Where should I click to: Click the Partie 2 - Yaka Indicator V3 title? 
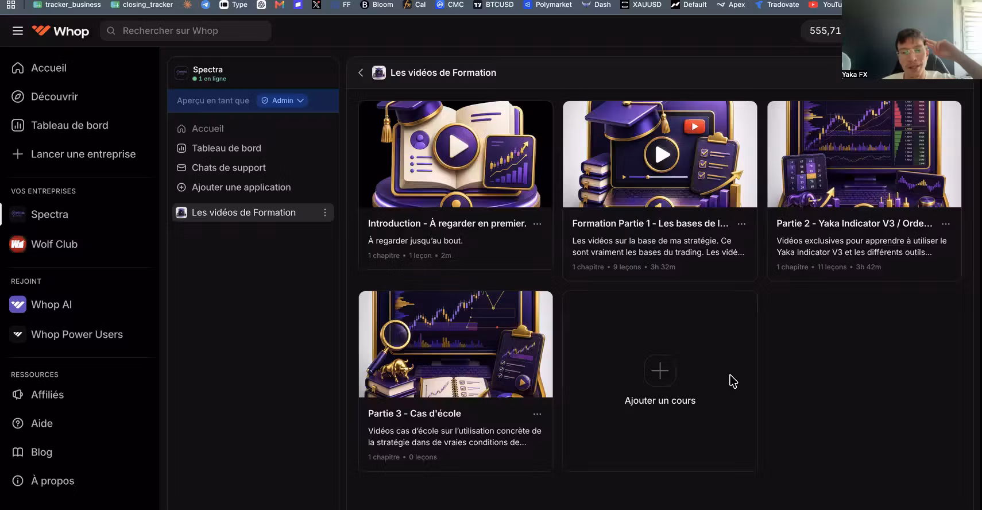click(x=855, y=223)
